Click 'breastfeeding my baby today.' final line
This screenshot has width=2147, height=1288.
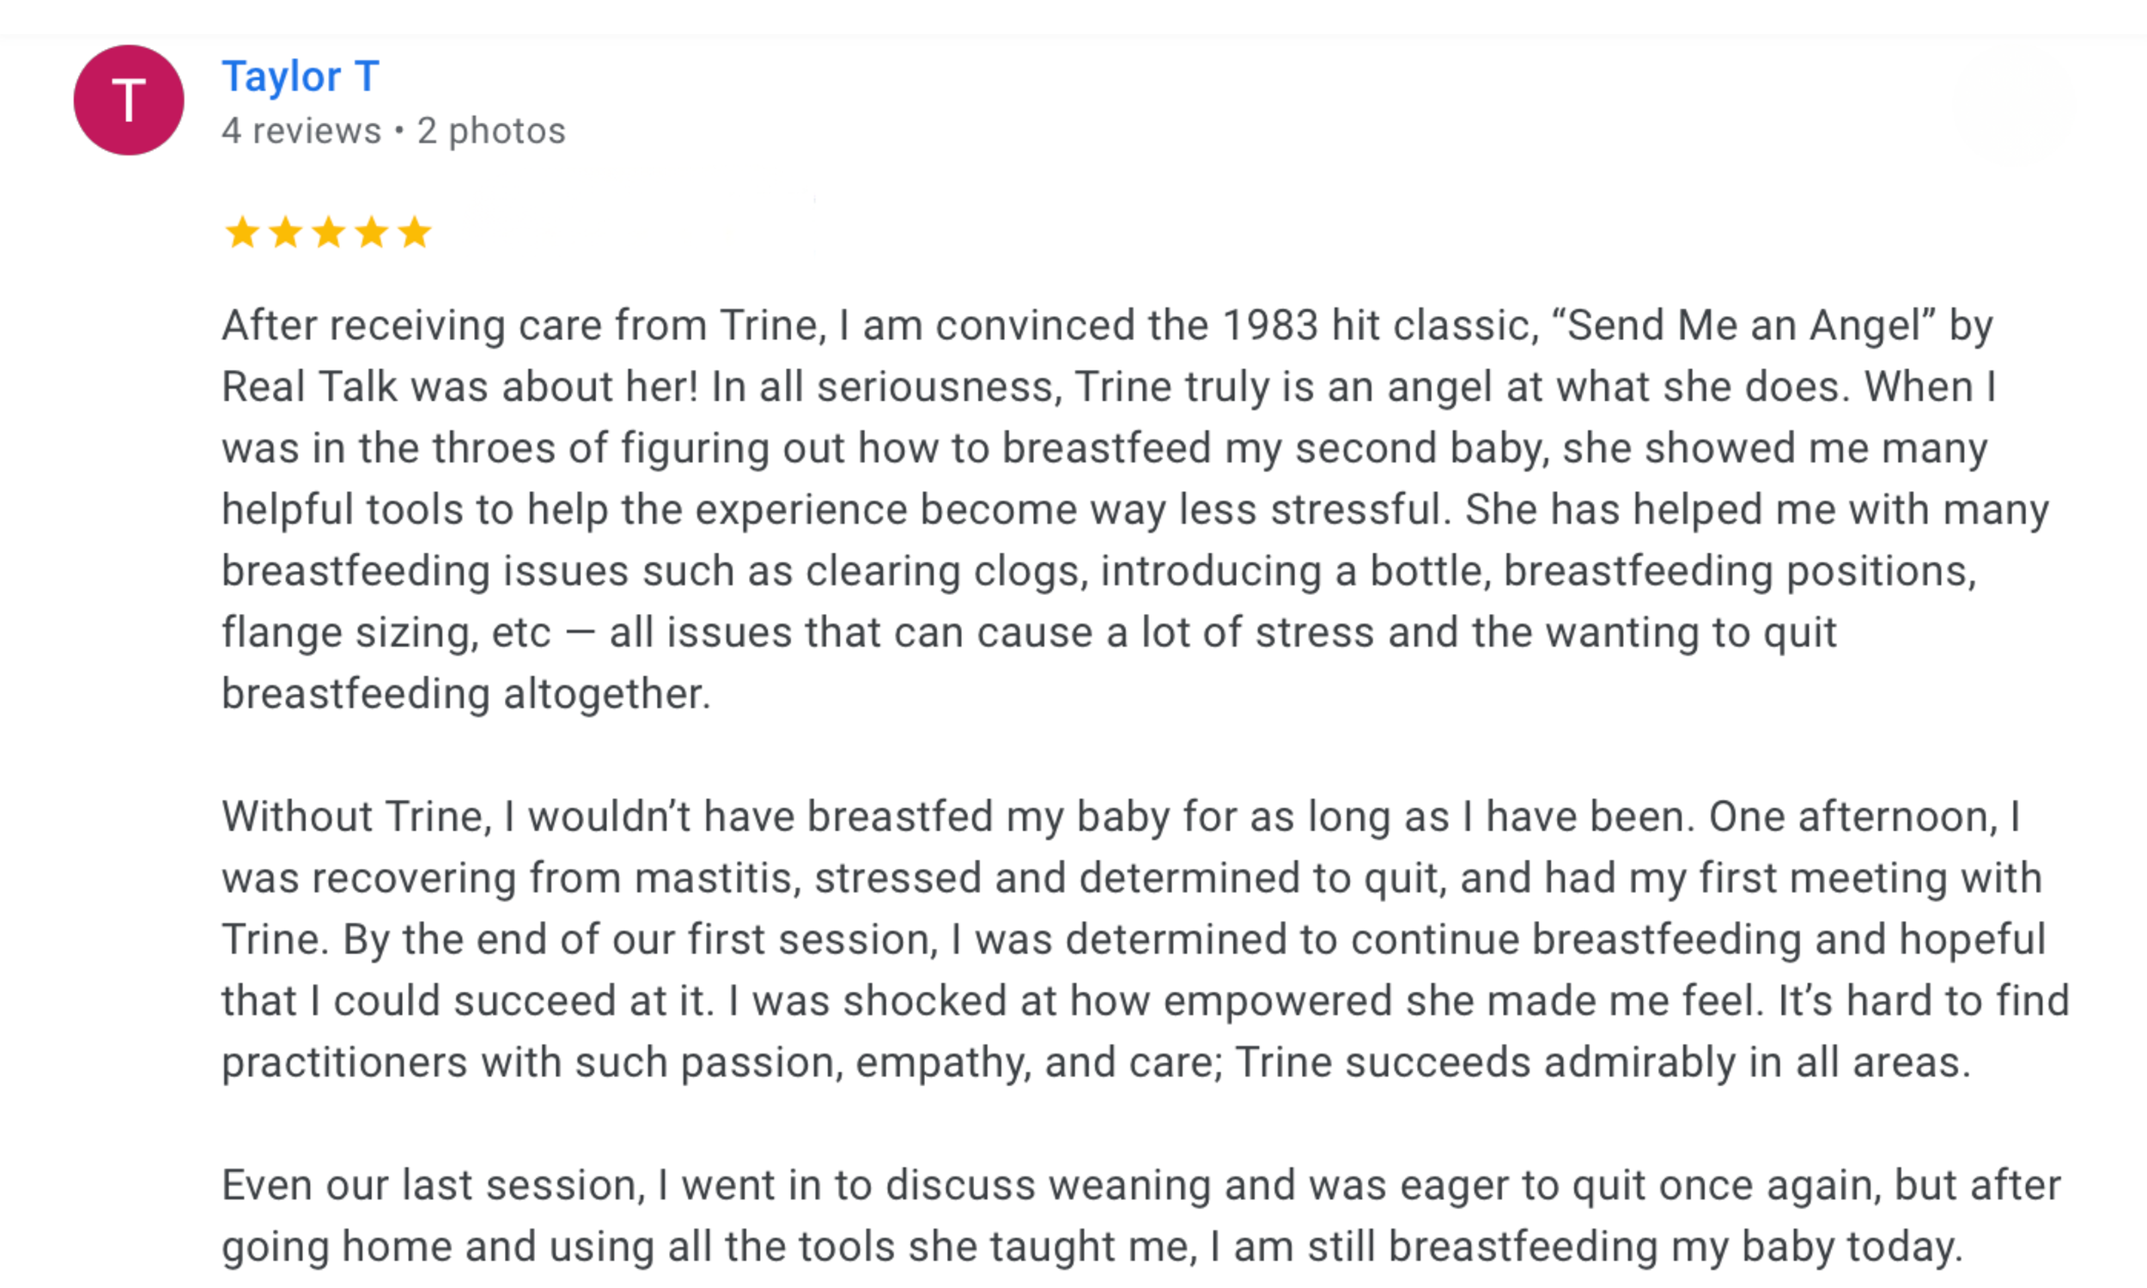(x=1676, y=1246)
